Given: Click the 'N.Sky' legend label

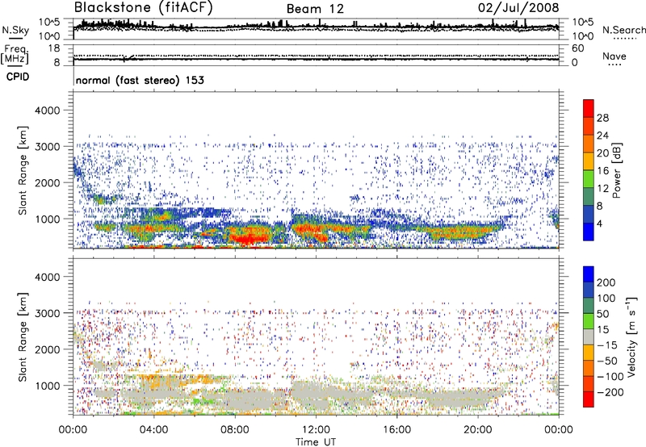Looking at the screenshot, I should pos(15,30).
